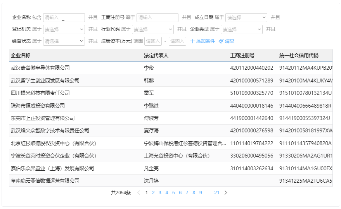Screen dimensions: 341x209
Task: Go to the next page arrow
Action: coord(226,193)
